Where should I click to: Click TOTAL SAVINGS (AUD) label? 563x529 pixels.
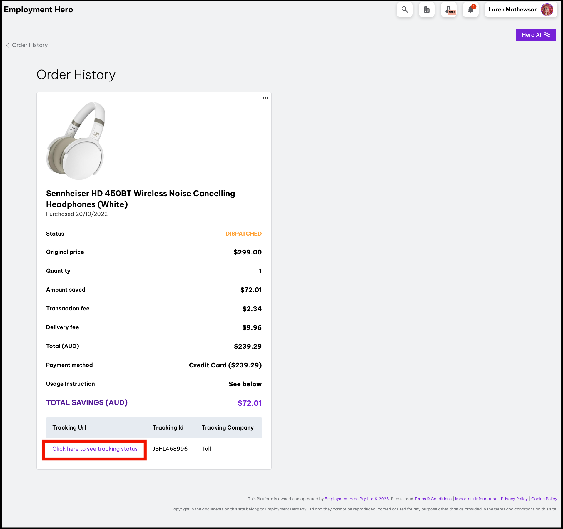click(87, 402)
